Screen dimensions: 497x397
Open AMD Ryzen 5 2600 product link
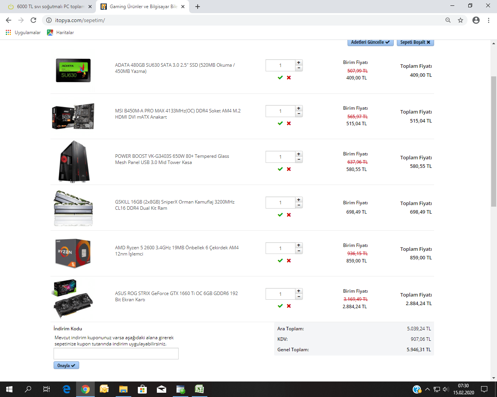(x=177, y=251)
